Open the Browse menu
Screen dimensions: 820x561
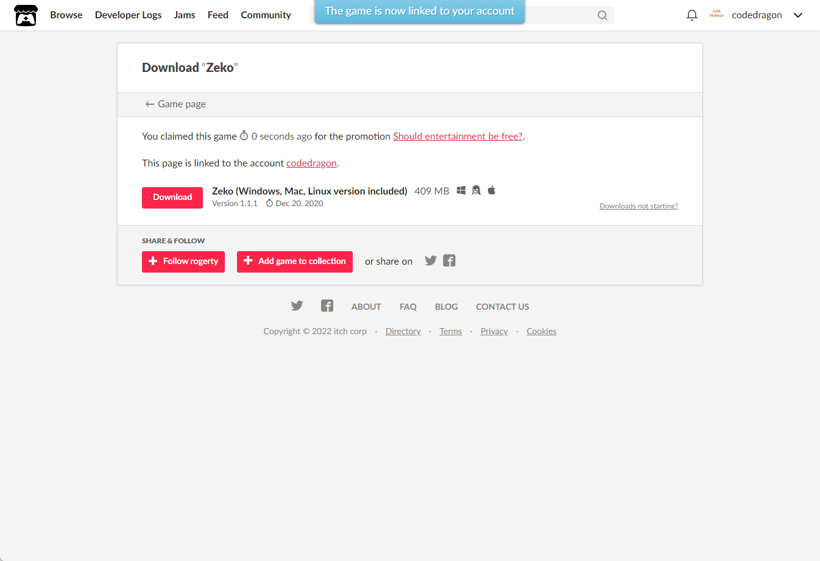[x=66, y=15]
